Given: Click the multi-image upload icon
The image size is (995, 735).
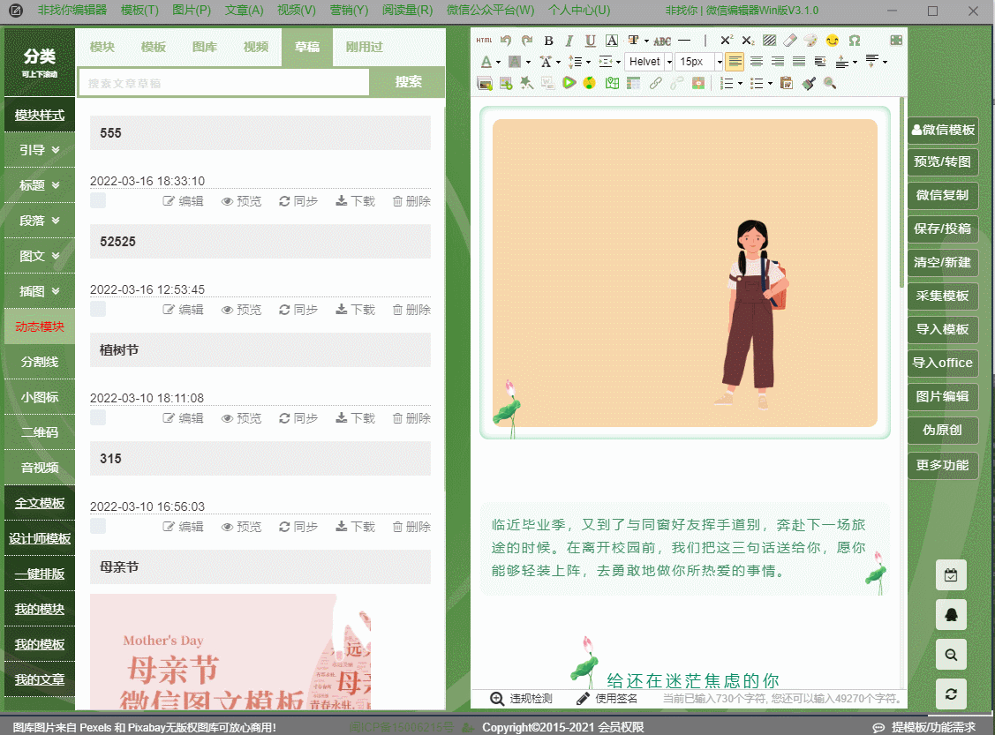Looking at the screenshot, I should click(x=485, y=83).
